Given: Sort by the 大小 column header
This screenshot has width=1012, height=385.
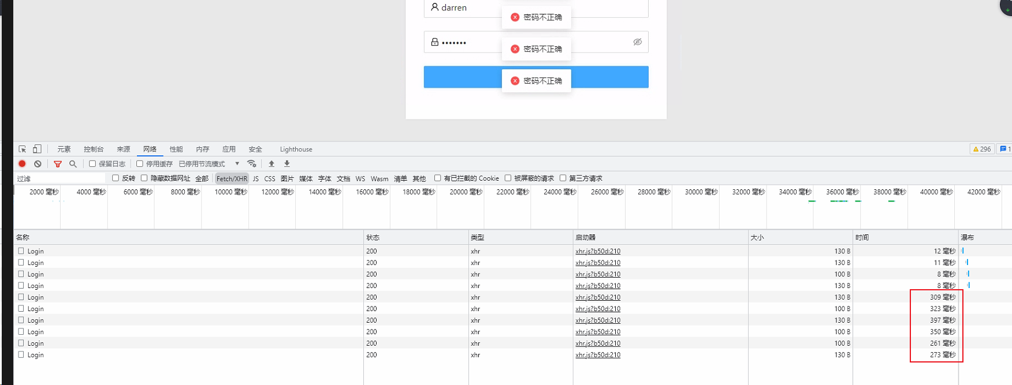Looking at the screenshot, I should (801, 237).
